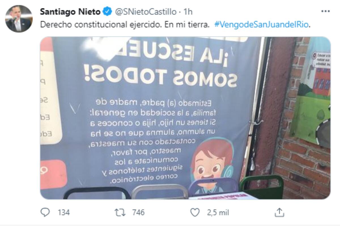Open Santiago Nieto's profile picture

pos(19,19)
